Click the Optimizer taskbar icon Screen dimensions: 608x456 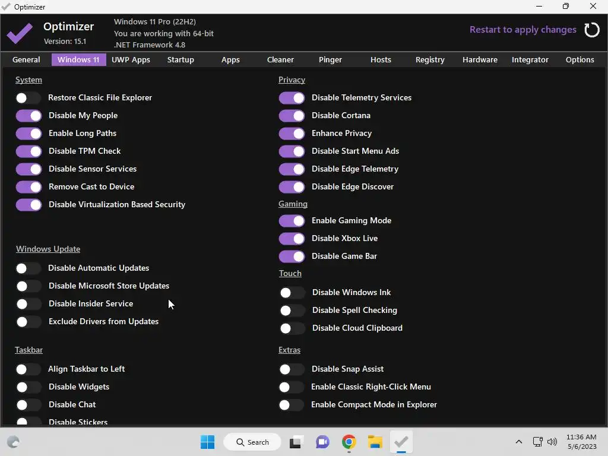(401, 442)
